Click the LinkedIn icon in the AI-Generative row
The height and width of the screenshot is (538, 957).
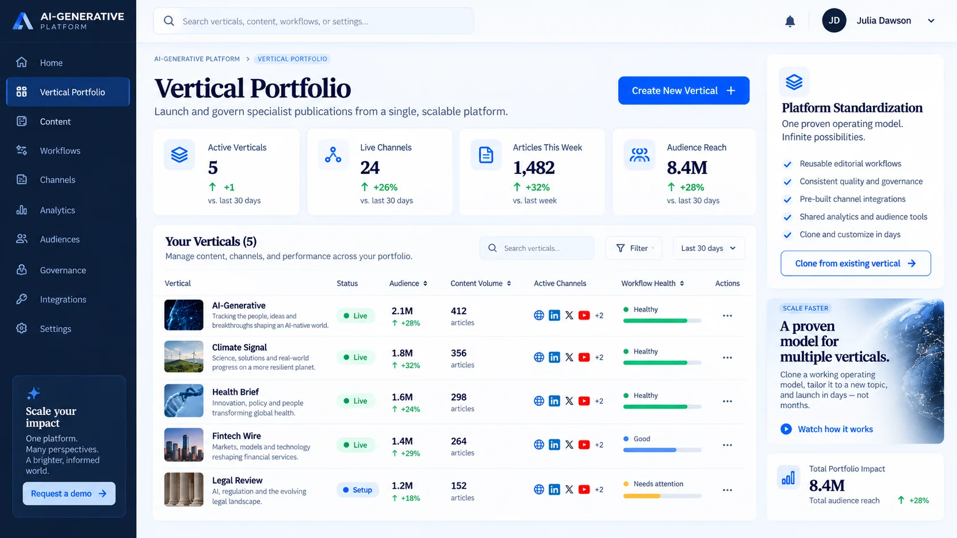coord(554,315)
